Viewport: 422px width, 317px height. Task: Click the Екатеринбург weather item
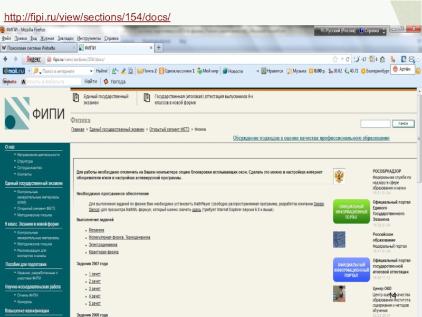coord(375,71)
